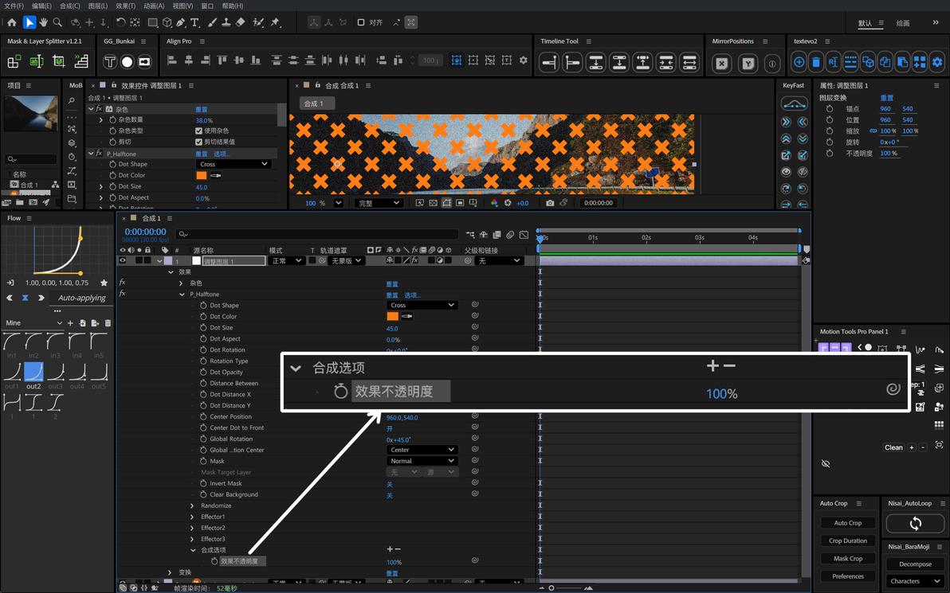Click the orange Dot Color swatch in timeline
The height and width of the screenshot is (593, 950).
[x=393, y=316]
